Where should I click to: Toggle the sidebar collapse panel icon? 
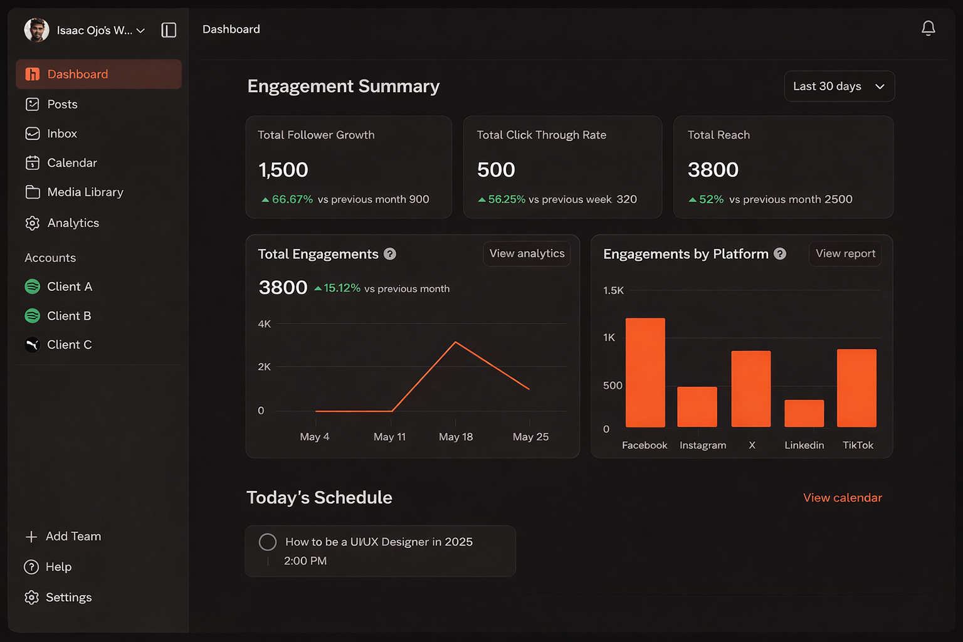(169, 30)
